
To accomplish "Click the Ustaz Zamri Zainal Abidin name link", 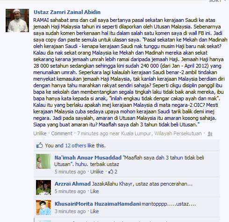I will click(x=67, y=12).
